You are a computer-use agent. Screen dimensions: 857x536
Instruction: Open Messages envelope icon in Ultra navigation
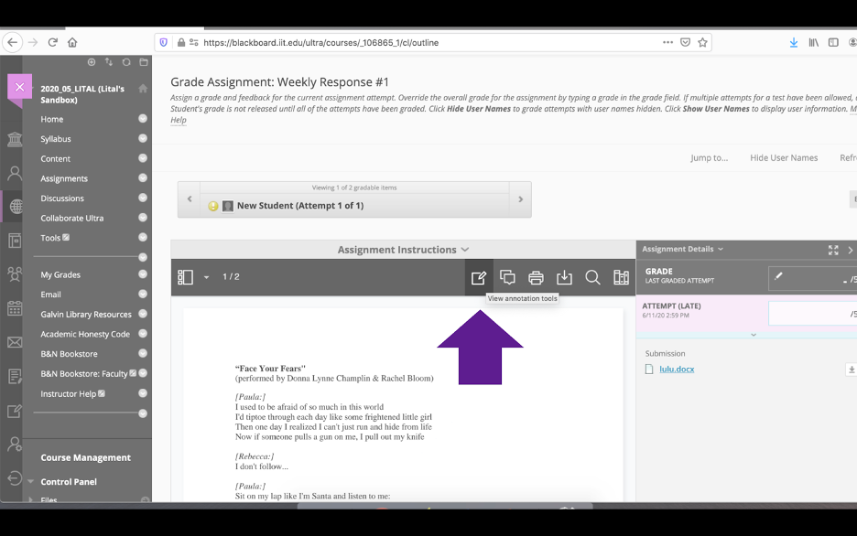tap(15, 342)
